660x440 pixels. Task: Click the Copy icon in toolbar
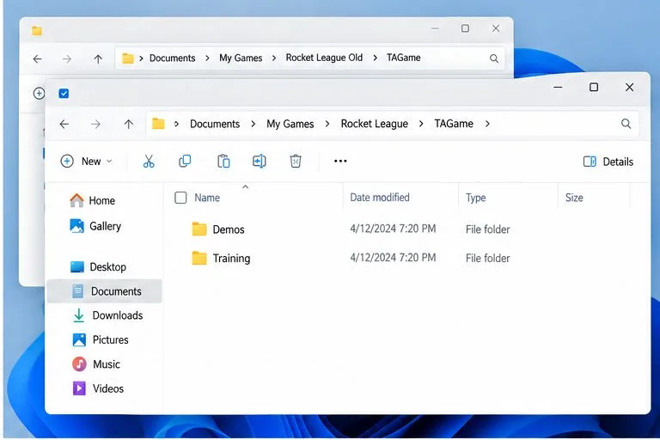(185, 162)
